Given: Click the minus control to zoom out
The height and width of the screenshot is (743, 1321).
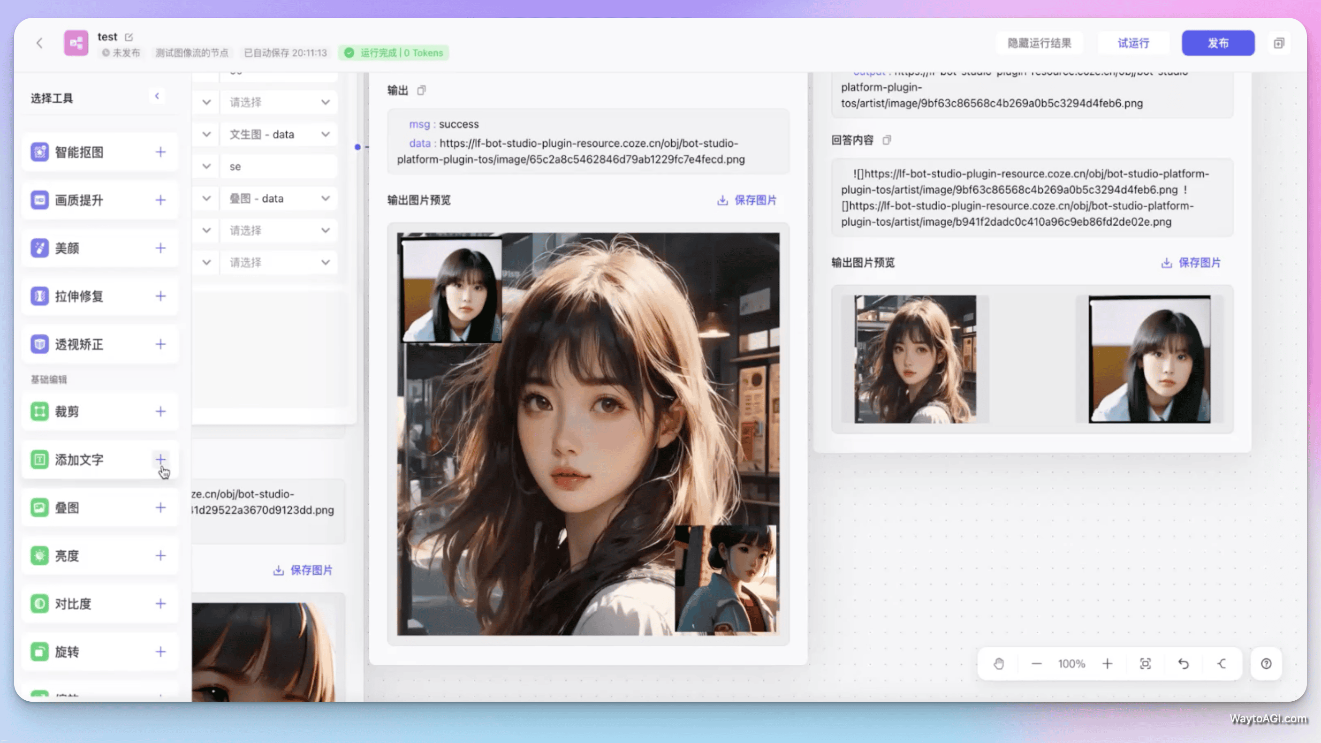Looking at the screenshot, I should pyautogui.click(x=1036, y=664).
